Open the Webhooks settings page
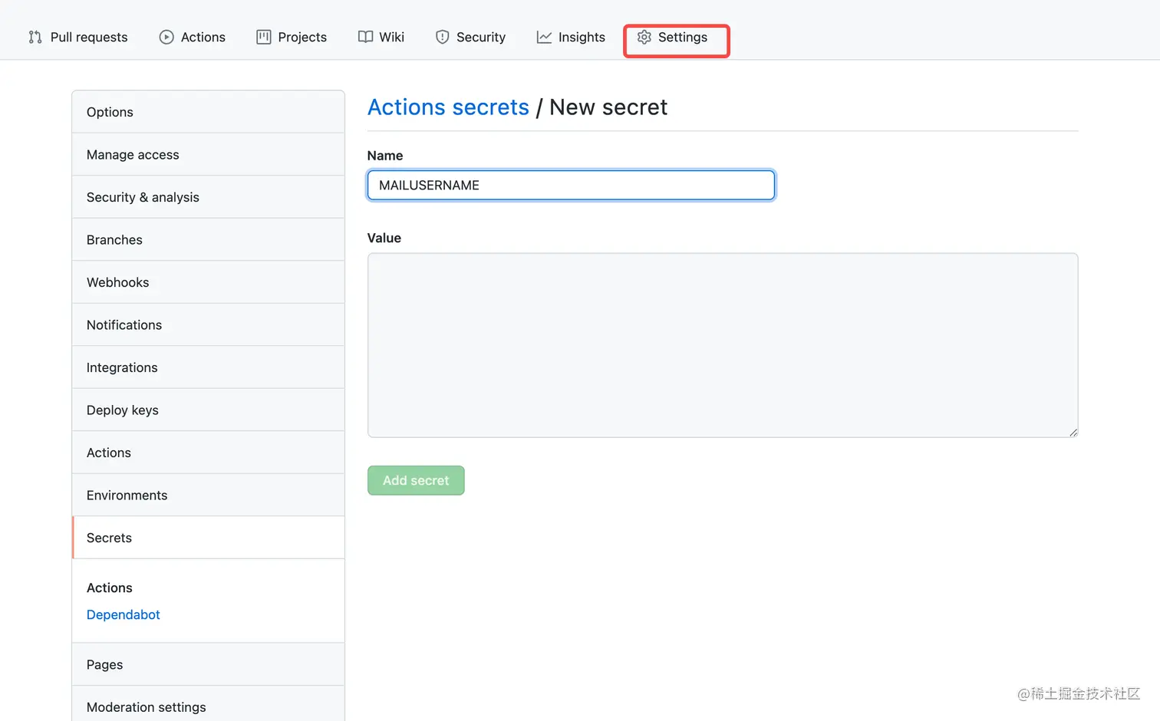Image resolution: width=1160 pixels, height=721 pixels. pyautogui.click(x=208, y=282)
